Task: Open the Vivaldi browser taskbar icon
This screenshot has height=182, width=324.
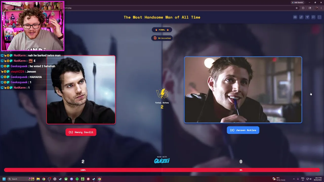Action: [x=88, y=179]
